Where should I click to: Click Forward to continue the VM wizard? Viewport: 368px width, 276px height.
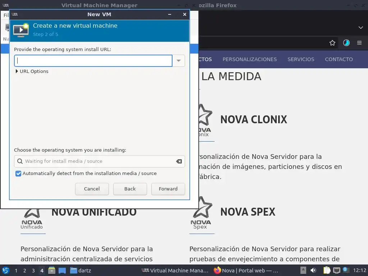(168, 189)
